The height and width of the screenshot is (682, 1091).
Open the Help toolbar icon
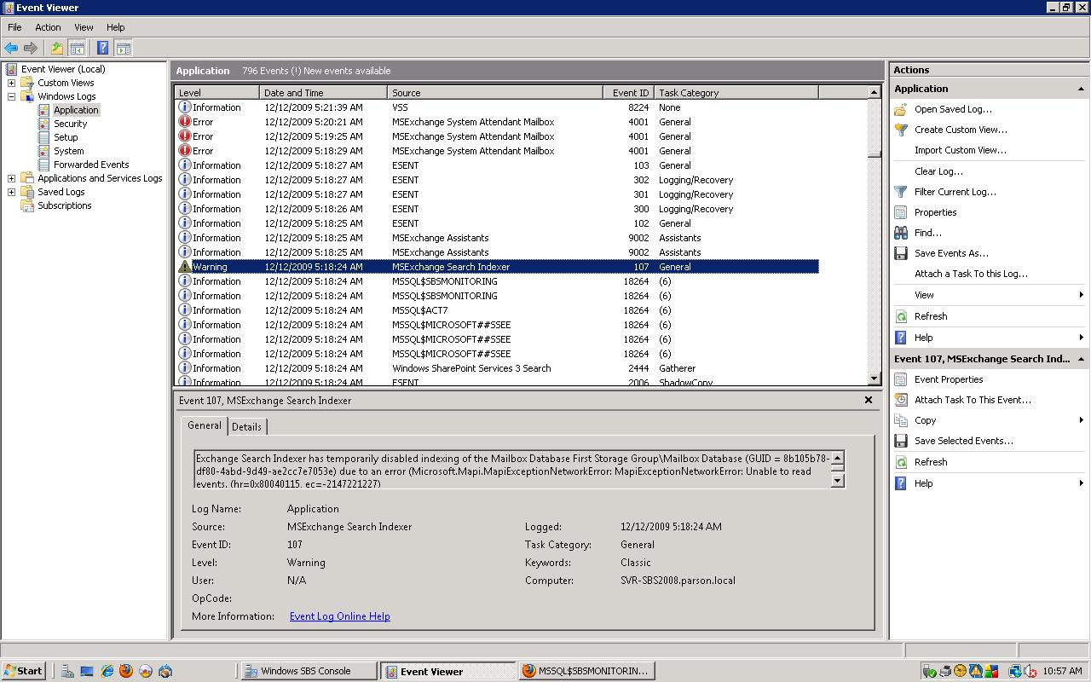(x=102, y=48)
